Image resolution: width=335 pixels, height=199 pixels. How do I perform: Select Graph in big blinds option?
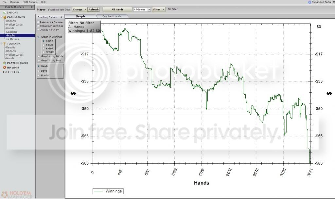coord(39,56)
